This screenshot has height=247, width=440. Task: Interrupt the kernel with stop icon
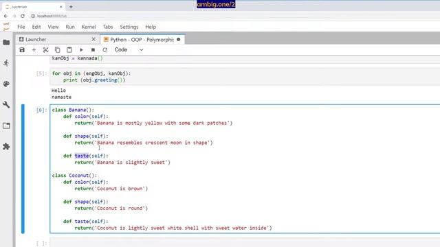[93, 50]
